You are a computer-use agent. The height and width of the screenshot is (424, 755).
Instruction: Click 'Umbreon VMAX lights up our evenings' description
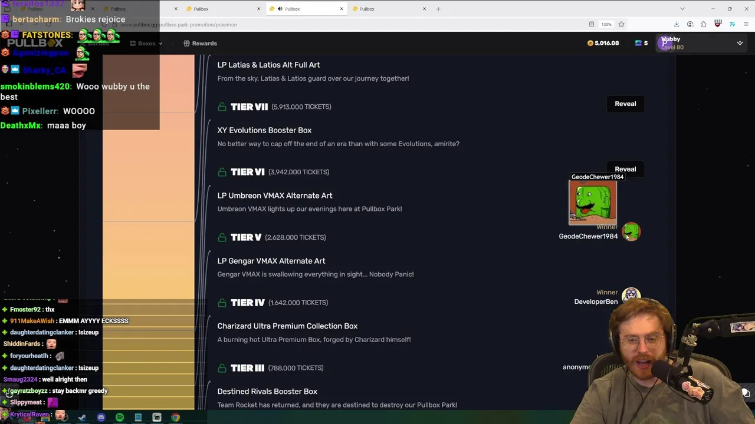point(310,209)
